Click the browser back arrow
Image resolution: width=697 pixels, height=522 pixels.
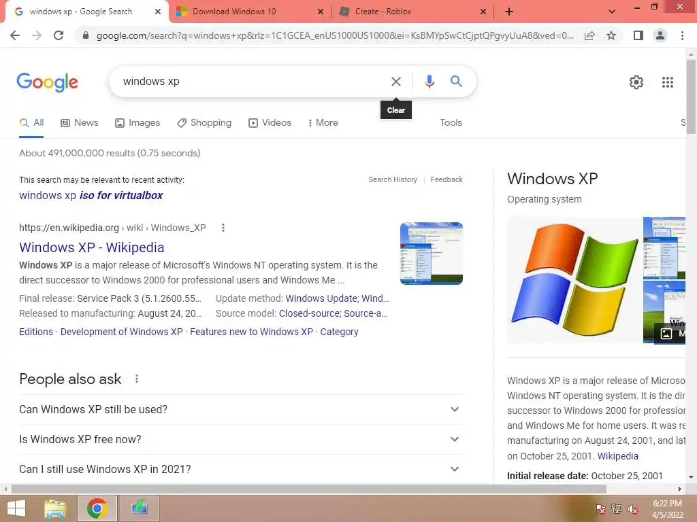15,35
